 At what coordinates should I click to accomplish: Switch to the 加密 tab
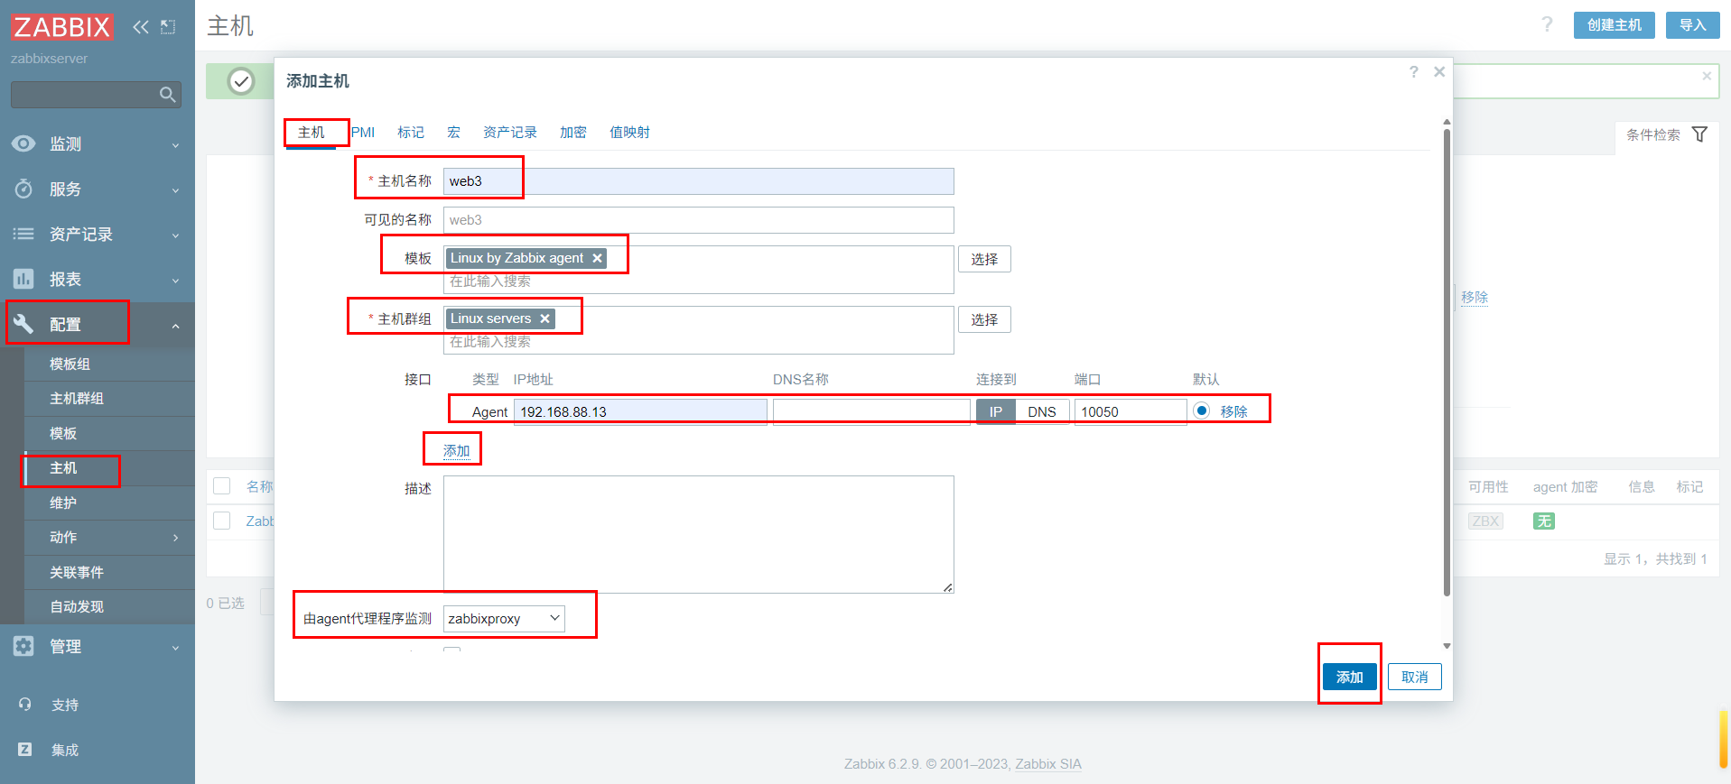pyautogui.click(x=573, y=133)
